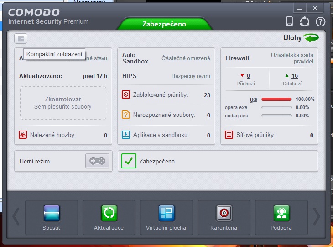Viewport: 333px width, 247px height.
Task: Click the green checkmark status icon
Action: pos(129,161)
